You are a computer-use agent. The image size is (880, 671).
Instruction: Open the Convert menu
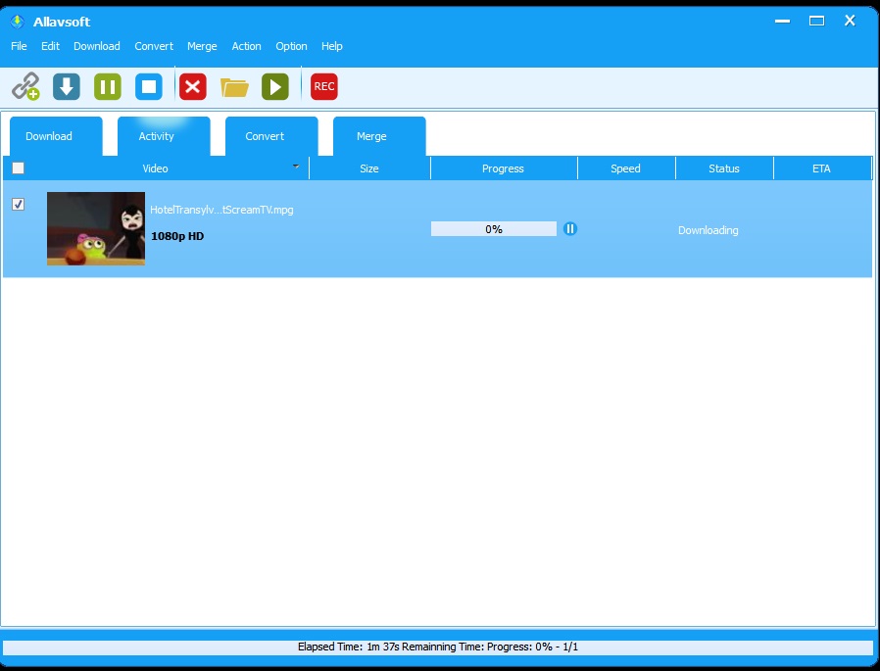[x=154, y=46]
